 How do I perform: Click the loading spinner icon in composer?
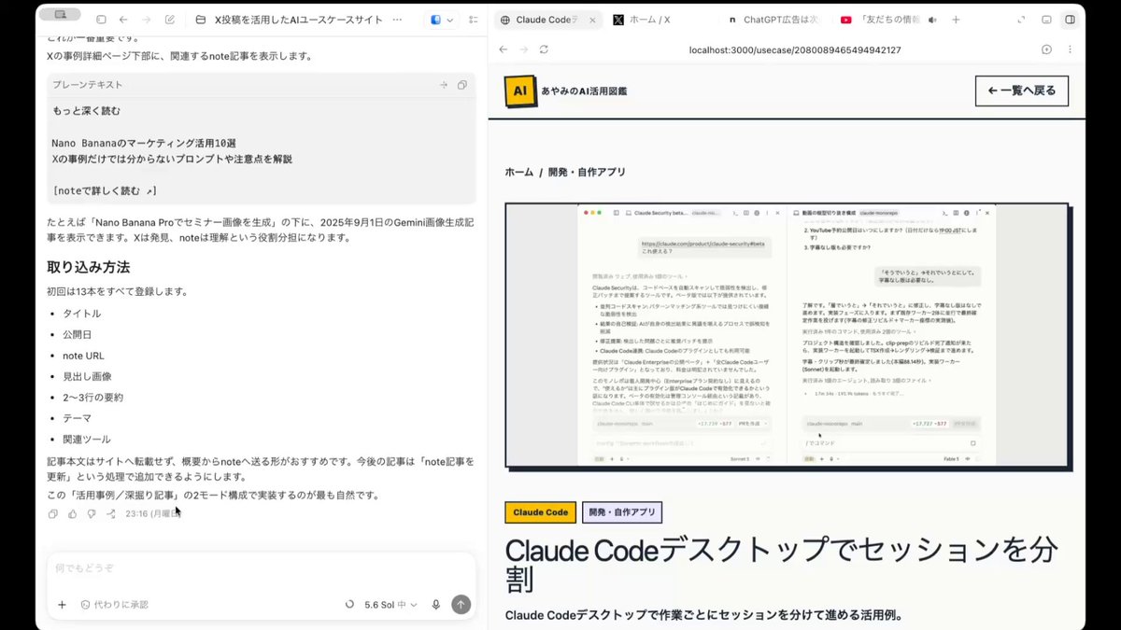click(349, 605)
